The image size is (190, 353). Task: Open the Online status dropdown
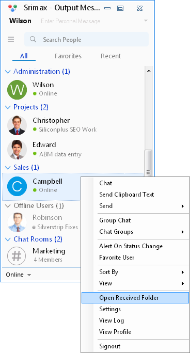[19, 275]
